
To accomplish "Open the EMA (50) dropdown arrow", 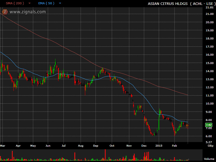I will 60,4.
